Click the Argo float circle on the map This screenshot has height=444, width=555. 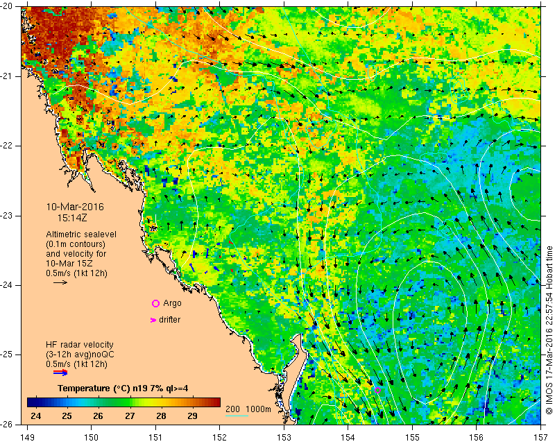(x=377, y=390)
